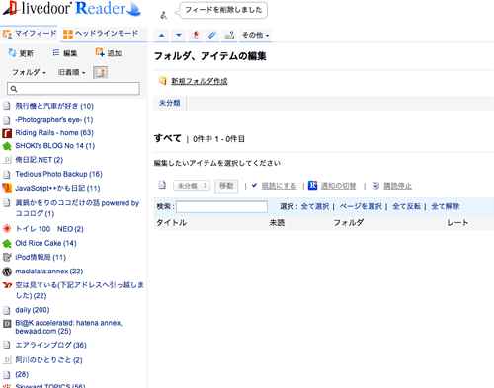Go to previous item with up arrow

pos(161,35)
